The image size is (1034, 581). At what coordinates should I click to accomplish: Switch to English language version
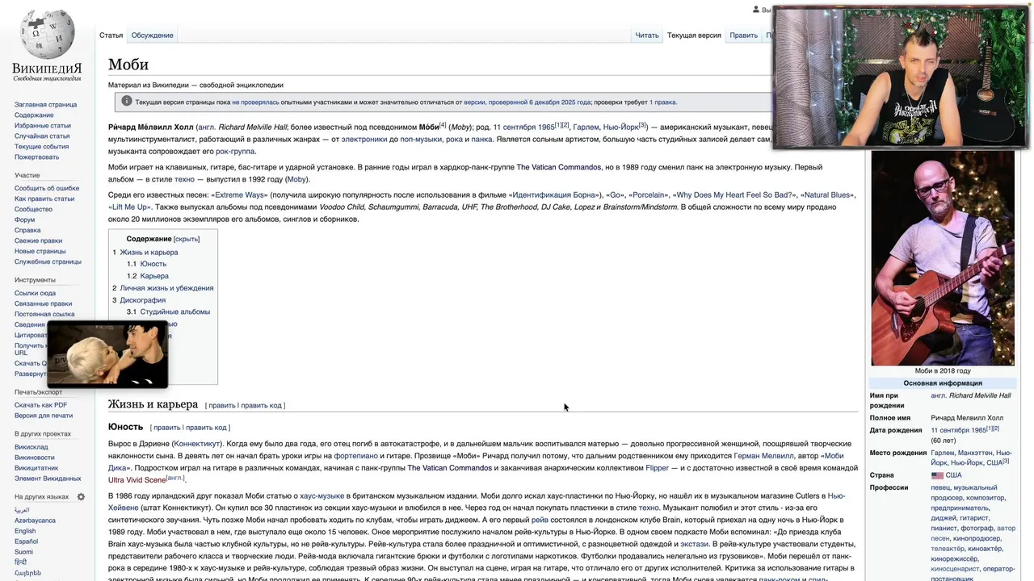tap(25, 532)
